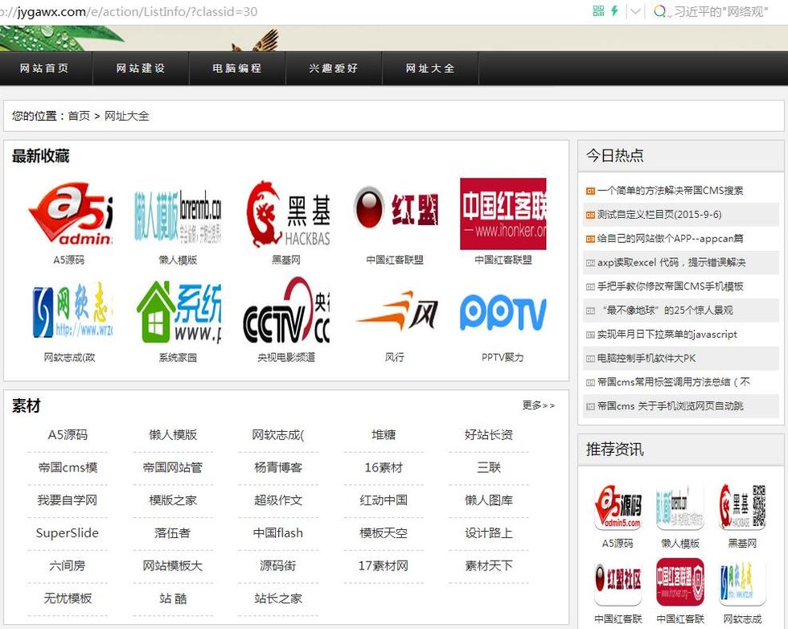Click 杨青博客 in the 素材 list
The width and height of the screenshot is (788, 629).
[278, 467]
